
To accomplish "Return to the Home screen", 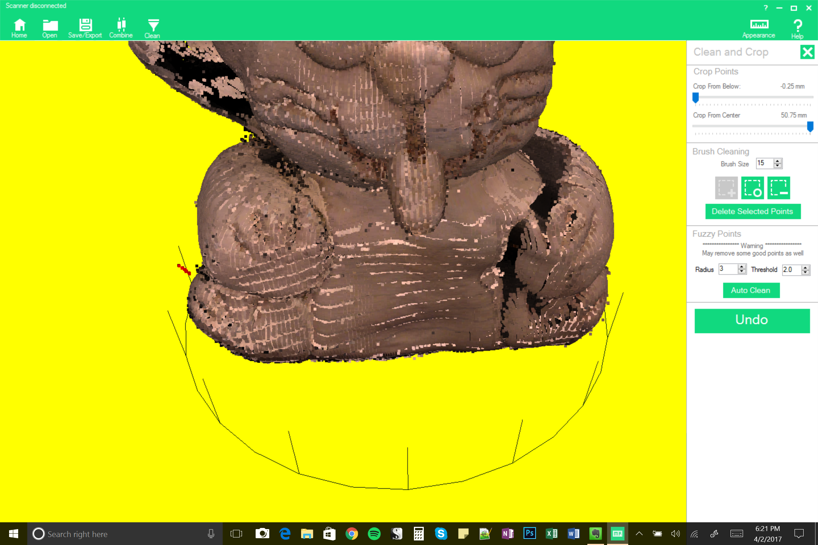I will click(x=19, y=26).
